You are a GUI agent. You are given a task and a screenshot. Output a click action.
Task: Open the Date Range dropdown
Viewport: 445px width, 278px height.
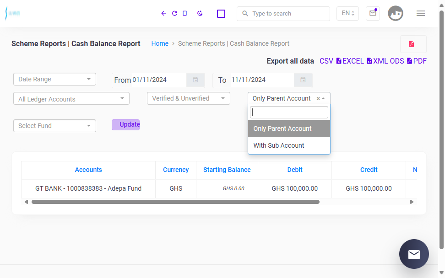(x=54, y=79)
